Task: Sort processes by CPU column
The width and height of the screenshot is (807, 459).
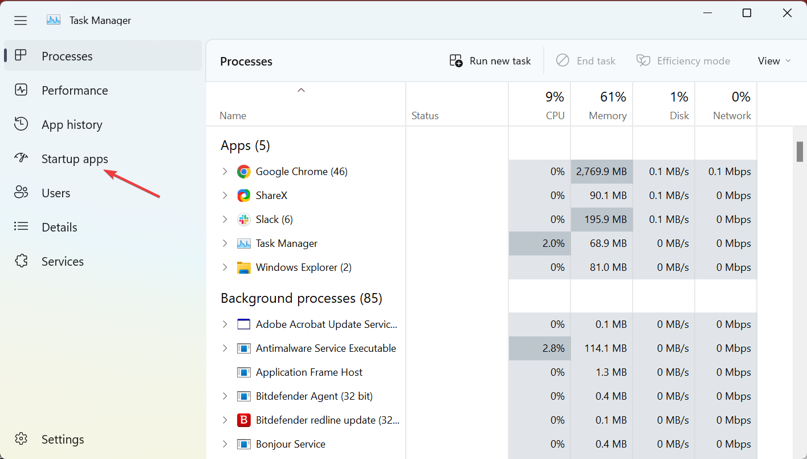Action: click(x=539, y=104)
